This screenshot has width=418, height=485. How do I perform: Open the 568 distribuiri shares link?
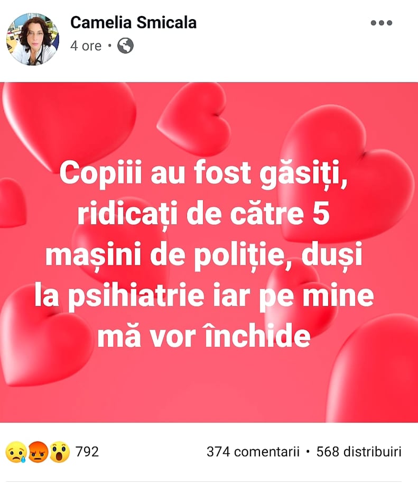[x=359, y=452]
